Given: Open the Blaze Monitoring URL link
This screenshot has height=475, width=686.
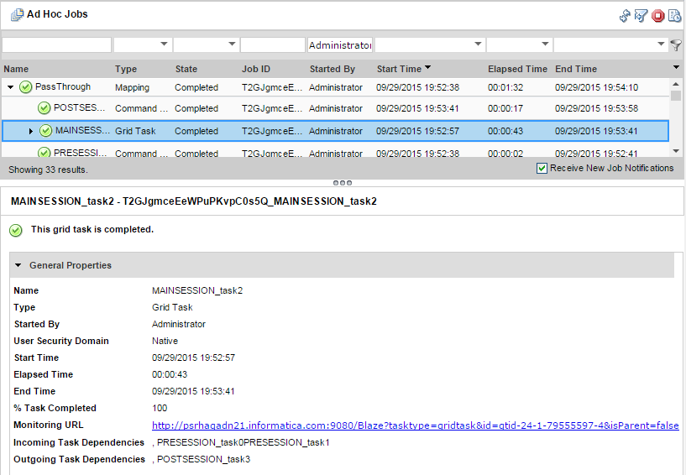Looking at the screenshot, I should pos(415,425).
